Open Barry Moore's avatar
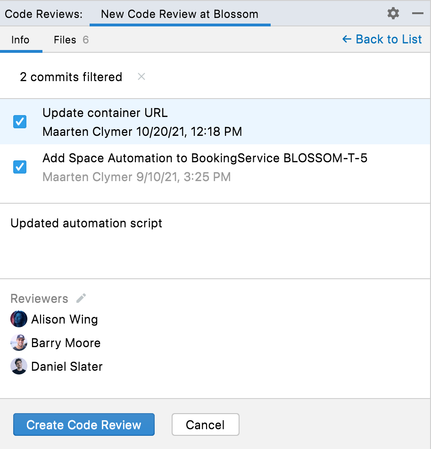 point(18,342)
